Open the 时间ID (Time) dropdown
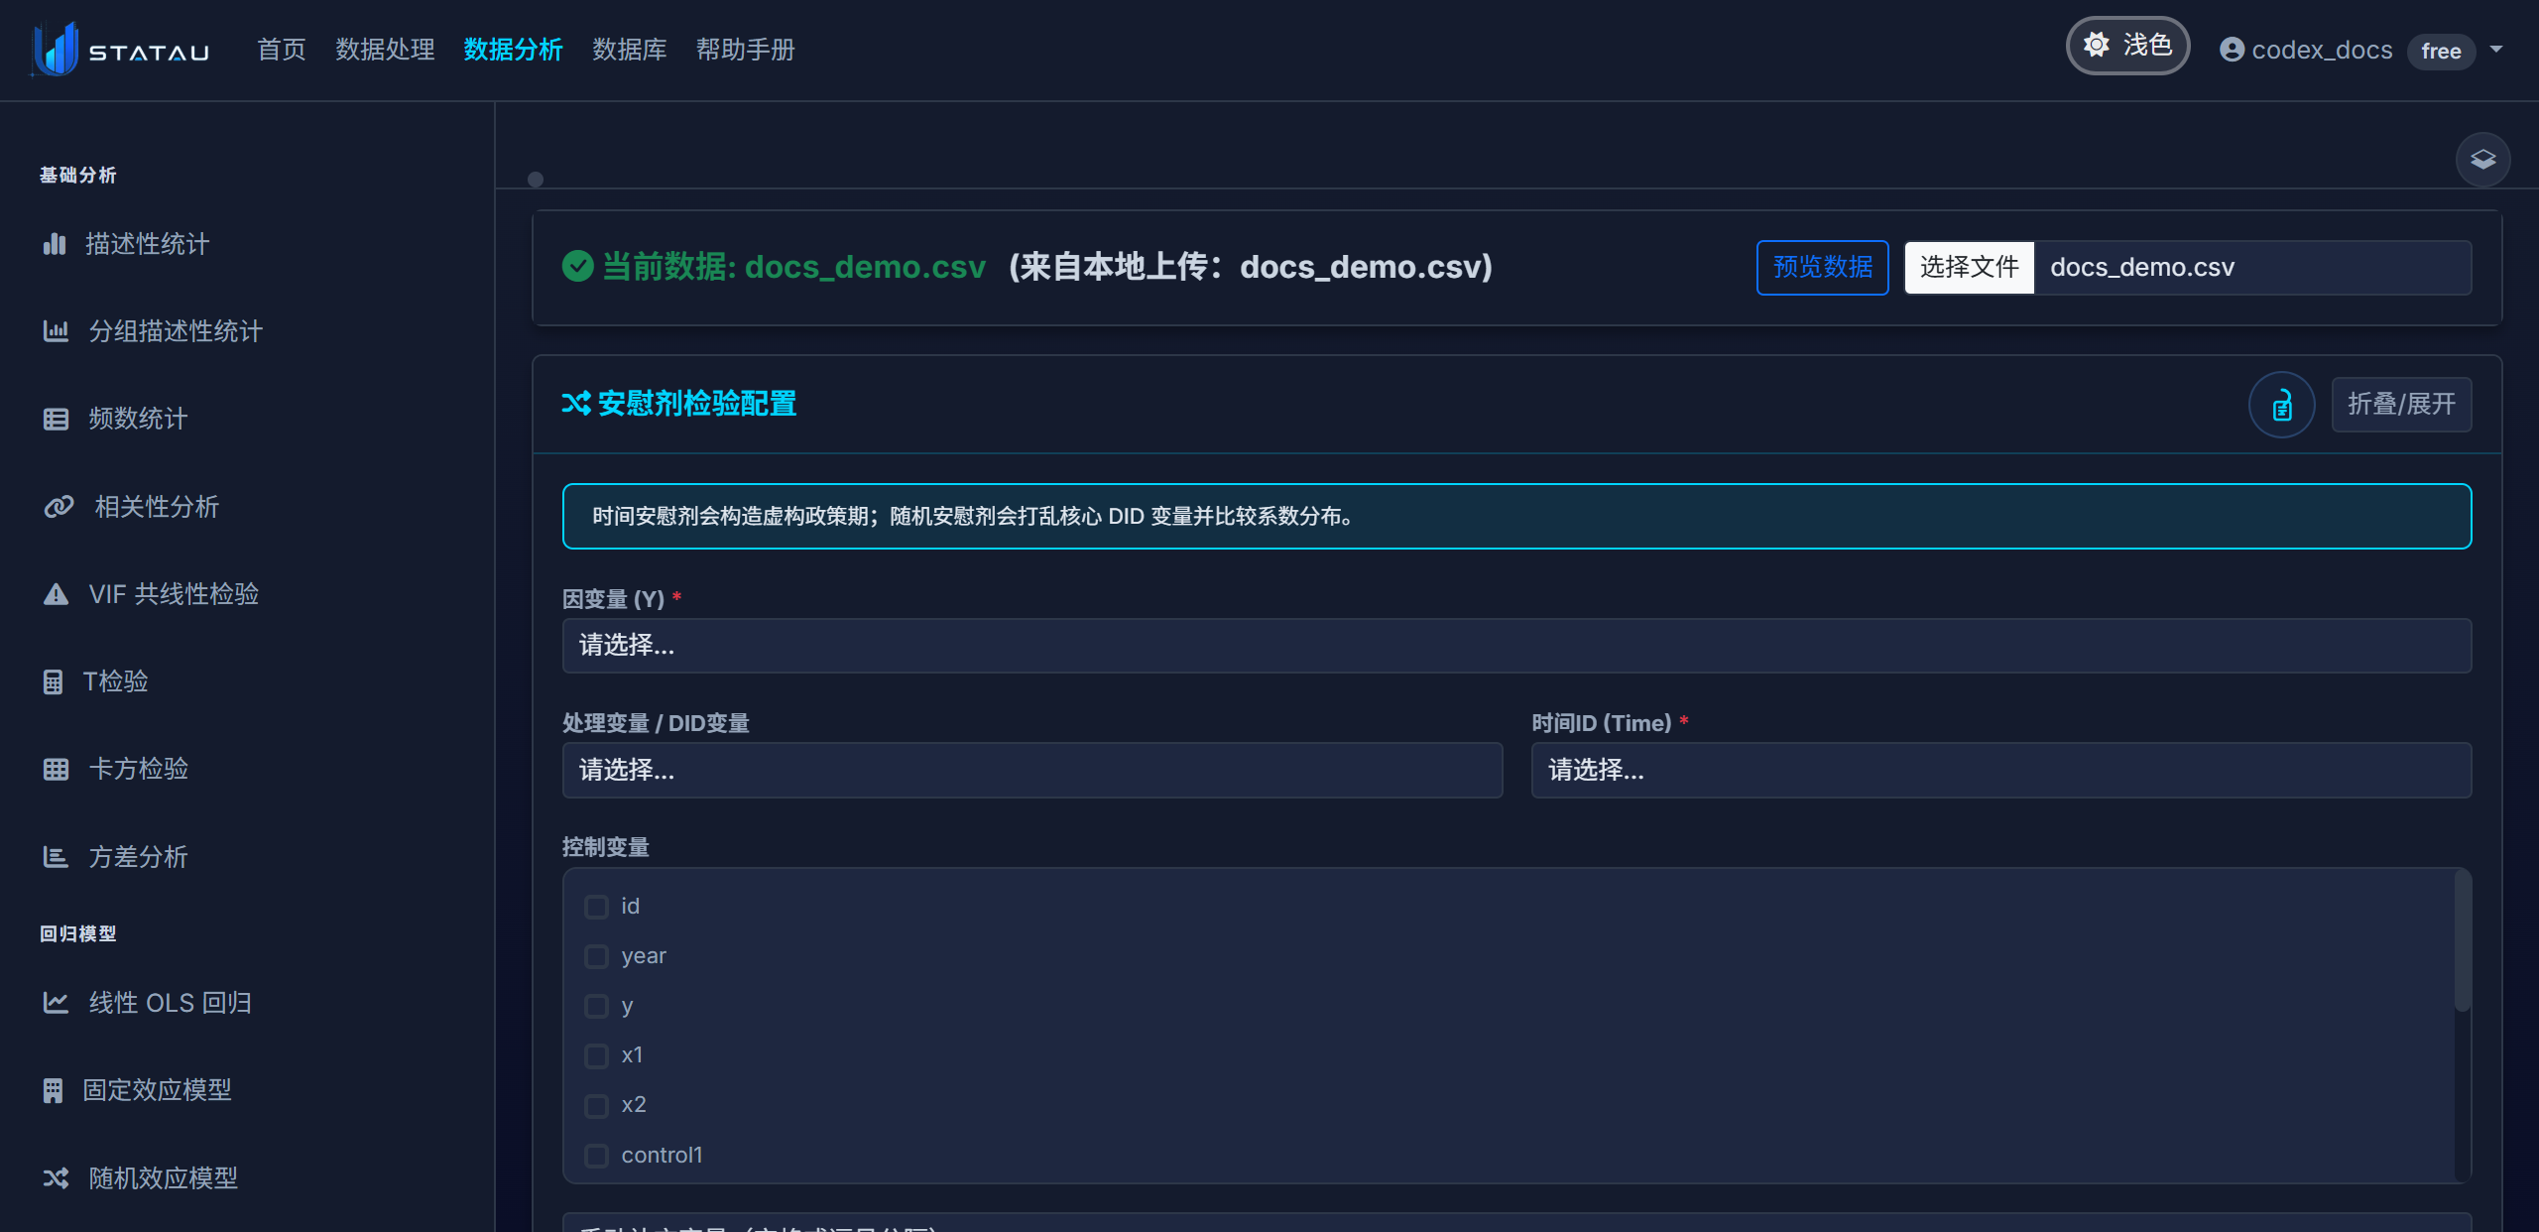Screen dimensions: 2539x1232 (2001, 771)
